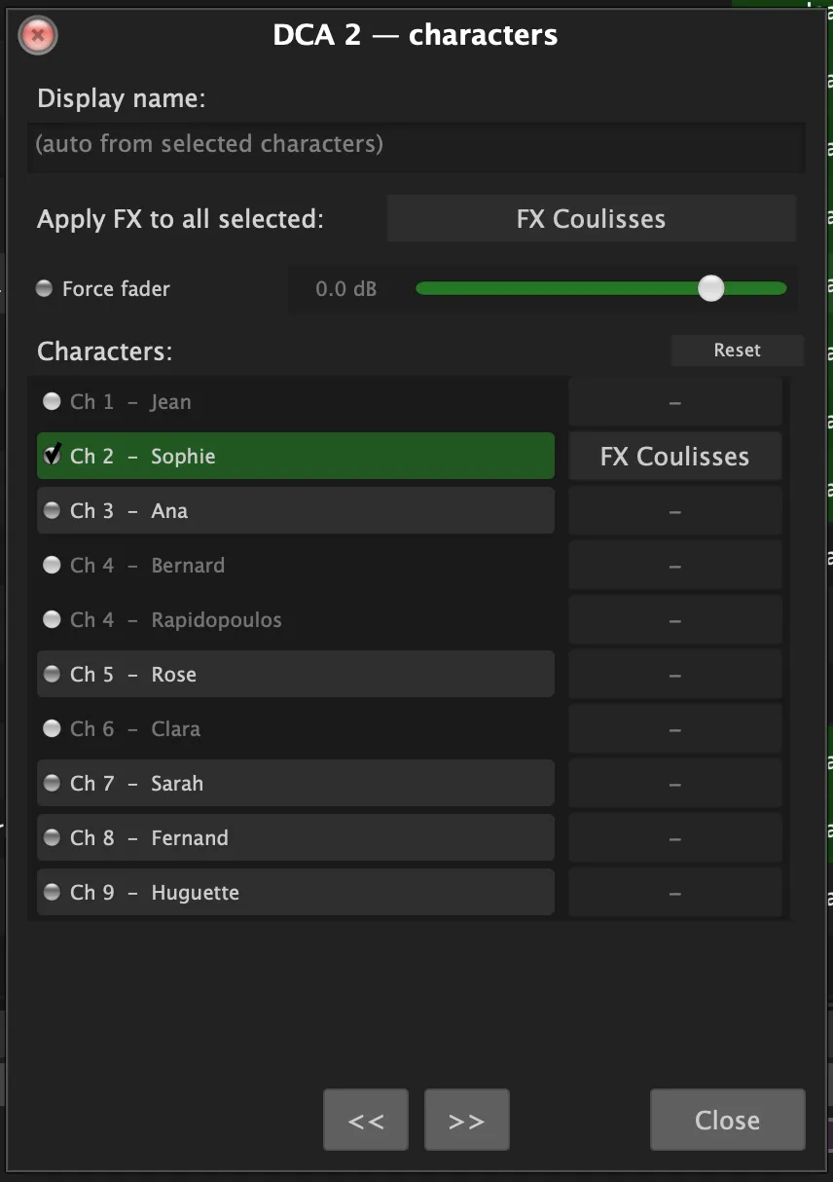833x1182 pixels.
Task: Toggle the Ch 6 Clara indicator
Action: click(52, 728)
